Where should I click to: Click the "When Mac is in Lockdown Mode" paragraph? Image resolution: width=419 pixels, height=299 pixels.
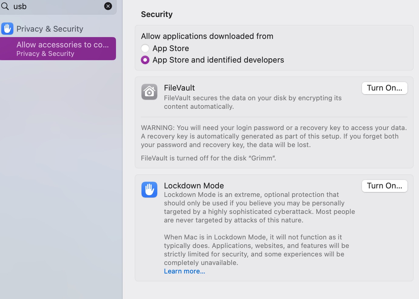coord(256,250)
